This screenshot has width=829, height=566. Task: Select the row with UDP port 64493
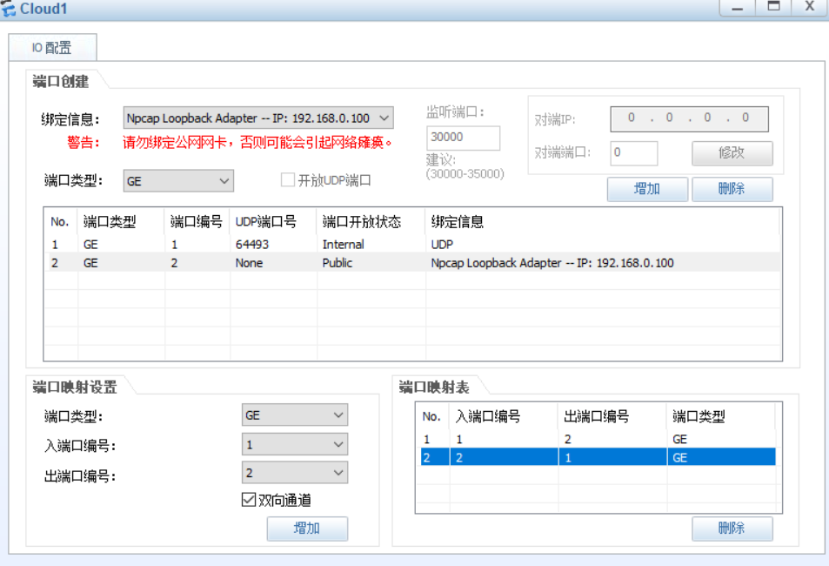412,245
